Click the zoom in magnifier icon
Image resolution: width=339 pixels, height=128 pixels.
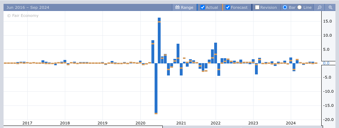(x=319, y=7)
